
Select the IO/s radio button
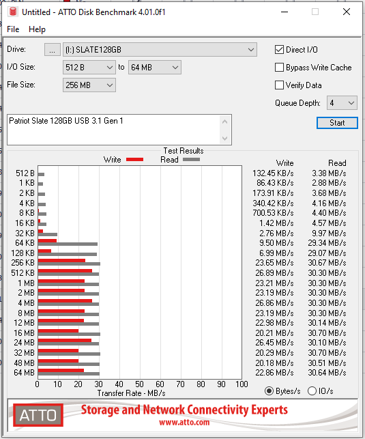click(312, 391)
